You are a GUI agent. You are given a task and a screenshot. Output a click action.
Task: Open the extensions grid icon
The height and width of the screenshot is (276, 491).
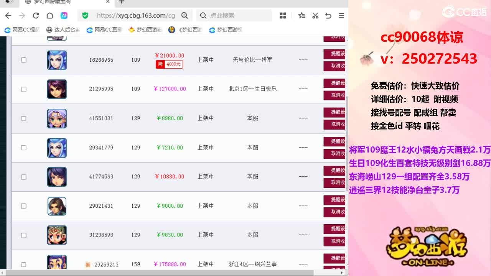283,16
